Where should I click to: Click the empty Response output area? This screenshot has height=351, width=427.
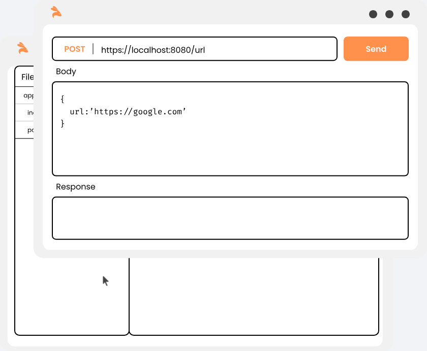pos(230,218)
